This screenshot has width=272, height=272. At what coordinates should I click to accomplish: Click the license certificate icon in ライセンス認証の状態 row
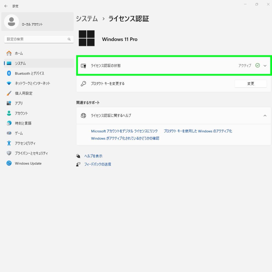click(83, 66)
